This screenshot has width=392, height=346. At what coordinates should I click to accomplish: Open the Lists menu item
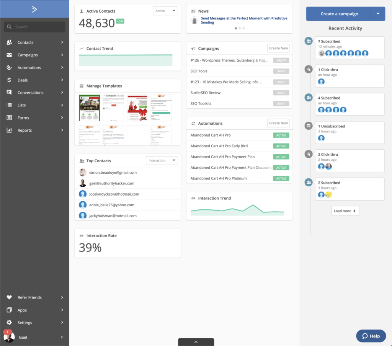pos(21,105)
